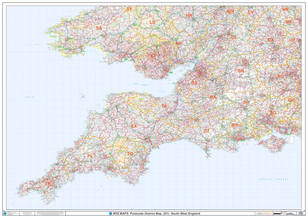Click the TR postcode area label
This screenshot has width=308, height=218.
pyautogui.click(x=48, y=184)
